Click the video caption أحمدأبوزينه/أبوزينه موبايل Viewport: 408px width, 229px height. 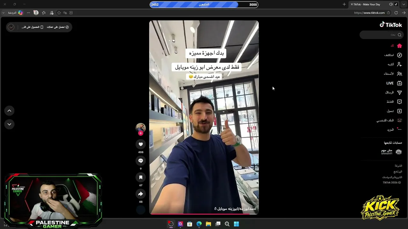pos(235,209)
